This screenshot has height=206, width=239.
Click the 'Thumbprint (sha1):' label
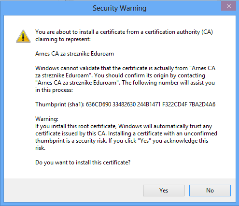click(x=60, y=104)
